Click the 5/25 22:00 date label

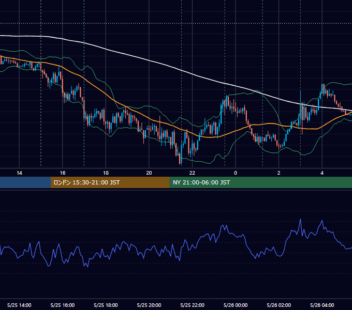coord(193,305)
